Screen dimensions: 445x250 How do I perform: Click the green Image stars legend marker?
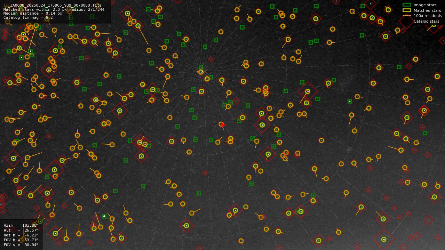click(x=407, y=5)
